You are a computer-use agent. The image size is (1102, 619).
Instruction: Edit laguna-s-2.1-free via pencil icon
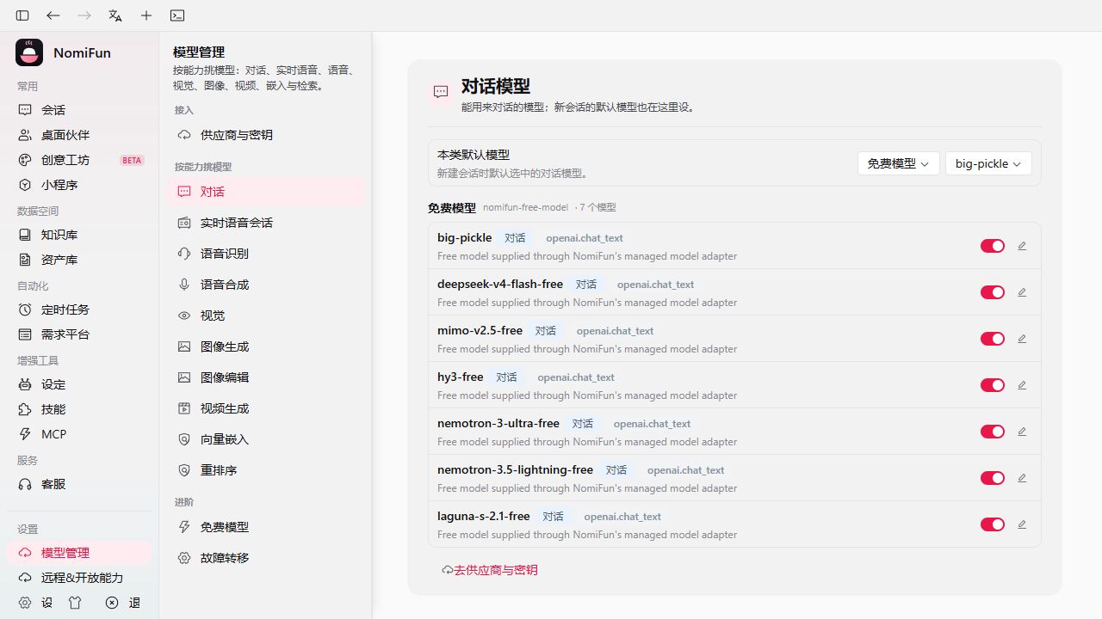point(1022,524)
